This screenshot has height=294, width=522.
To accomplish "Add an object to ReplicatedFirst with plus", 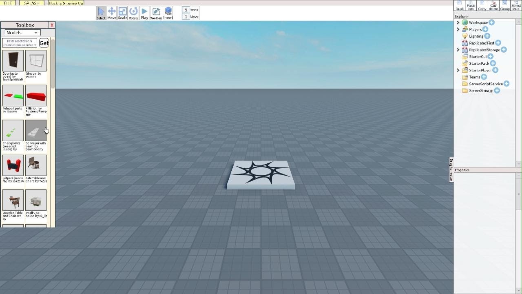I will click(498, 43).
